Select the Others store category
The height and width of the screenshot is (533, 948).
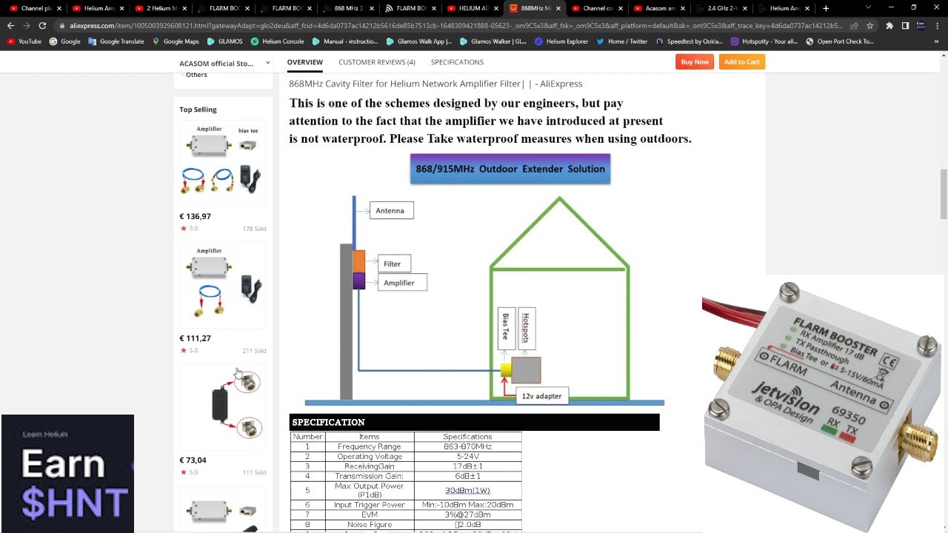click(x=196, y=75)
